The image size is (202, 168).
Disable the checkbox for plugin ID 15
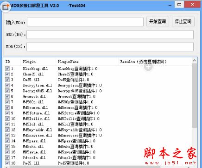[x=7, y=146]
